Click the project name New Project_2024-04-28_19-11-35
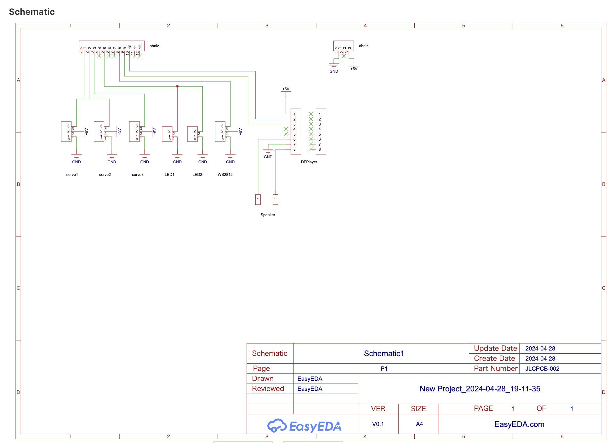 (x=480, y=389)
